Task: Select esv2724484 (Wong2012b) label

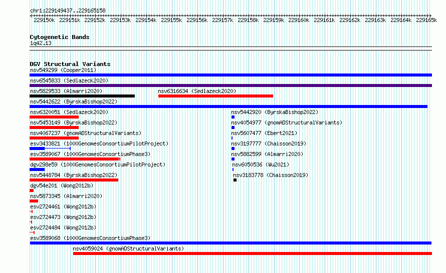Action: pyautogui.click(x=63, y=227)
